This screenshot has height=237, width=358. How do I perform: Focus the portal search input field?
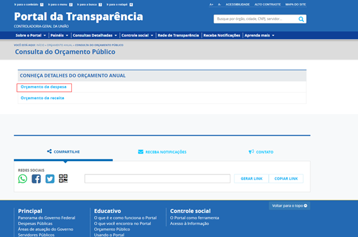pos(256,19)
